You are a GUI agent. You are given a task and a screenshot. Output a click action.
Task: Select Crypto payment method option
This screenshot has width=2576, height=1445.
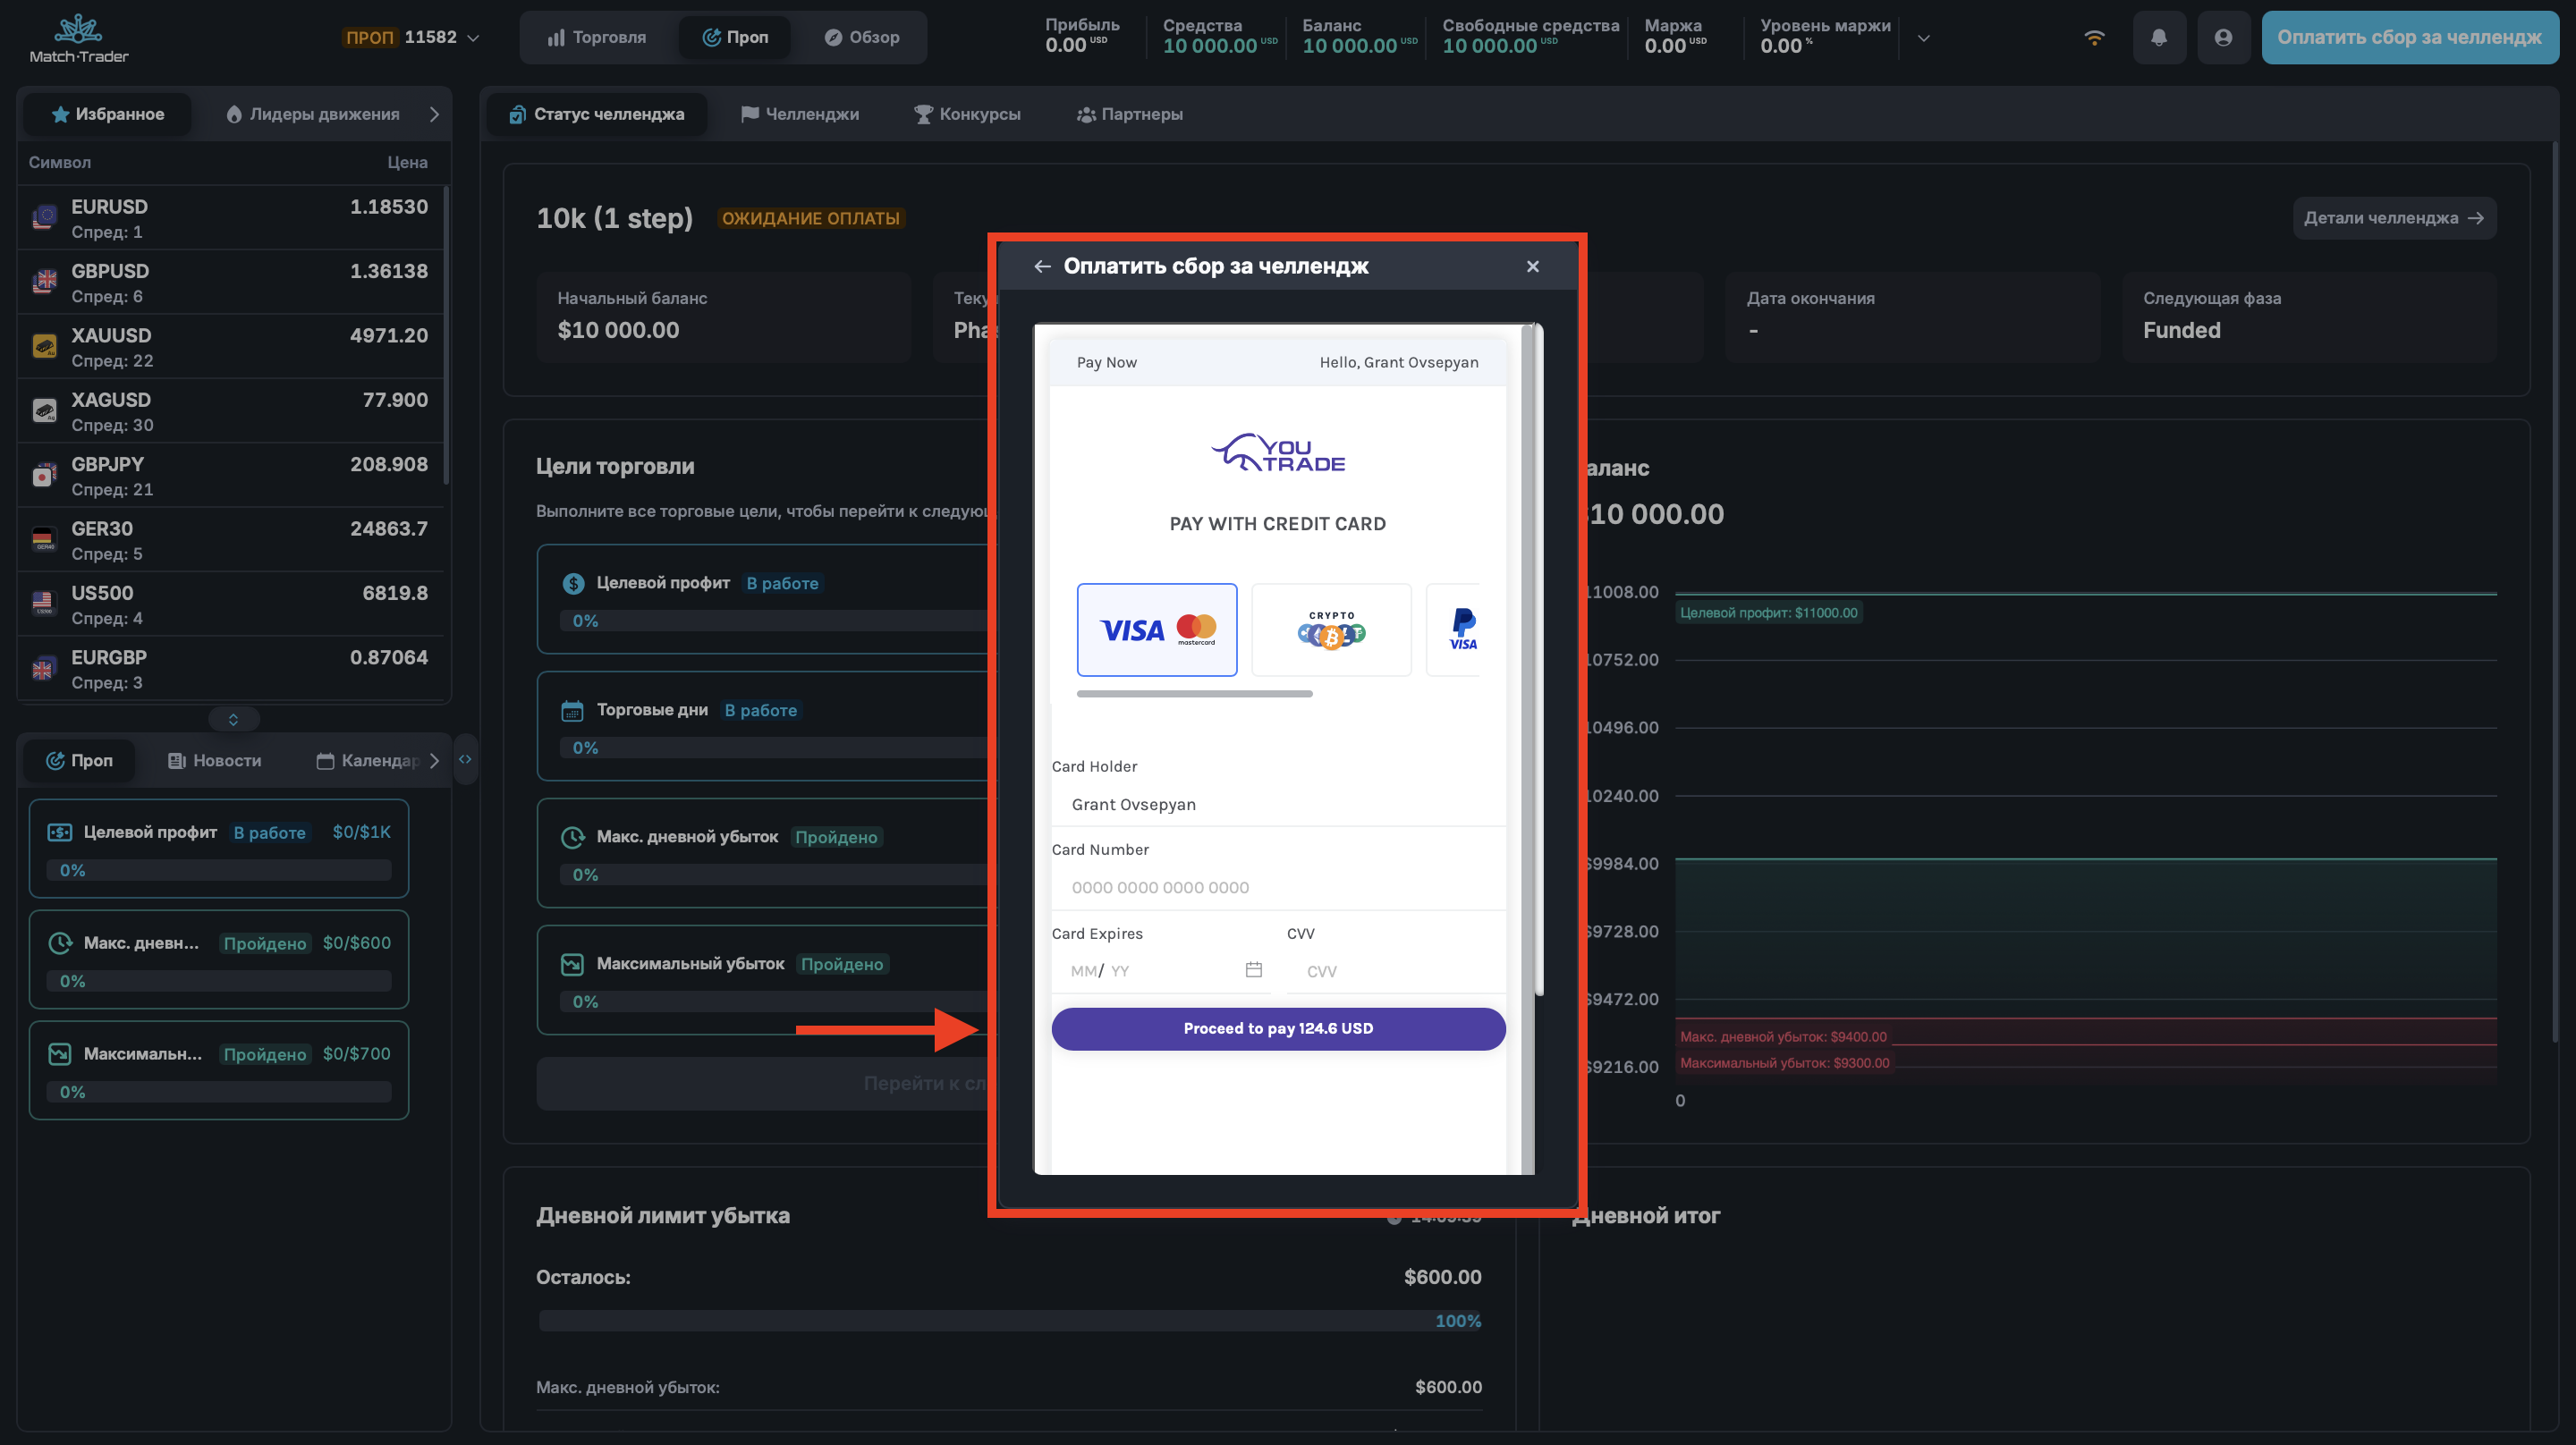pos(1330,630)
